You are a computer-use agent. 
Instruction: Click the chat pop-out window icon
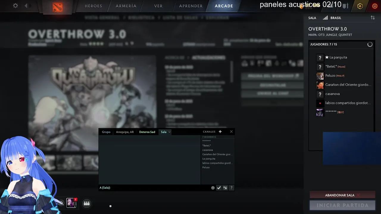[225, 188]
